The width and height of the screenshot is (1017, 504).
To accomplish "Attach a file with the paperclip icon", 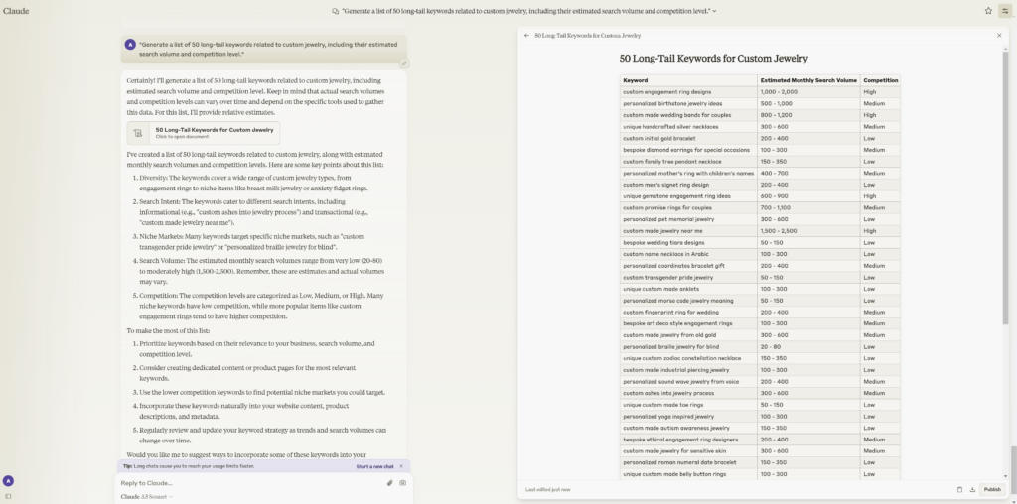I will pos(389,483).
